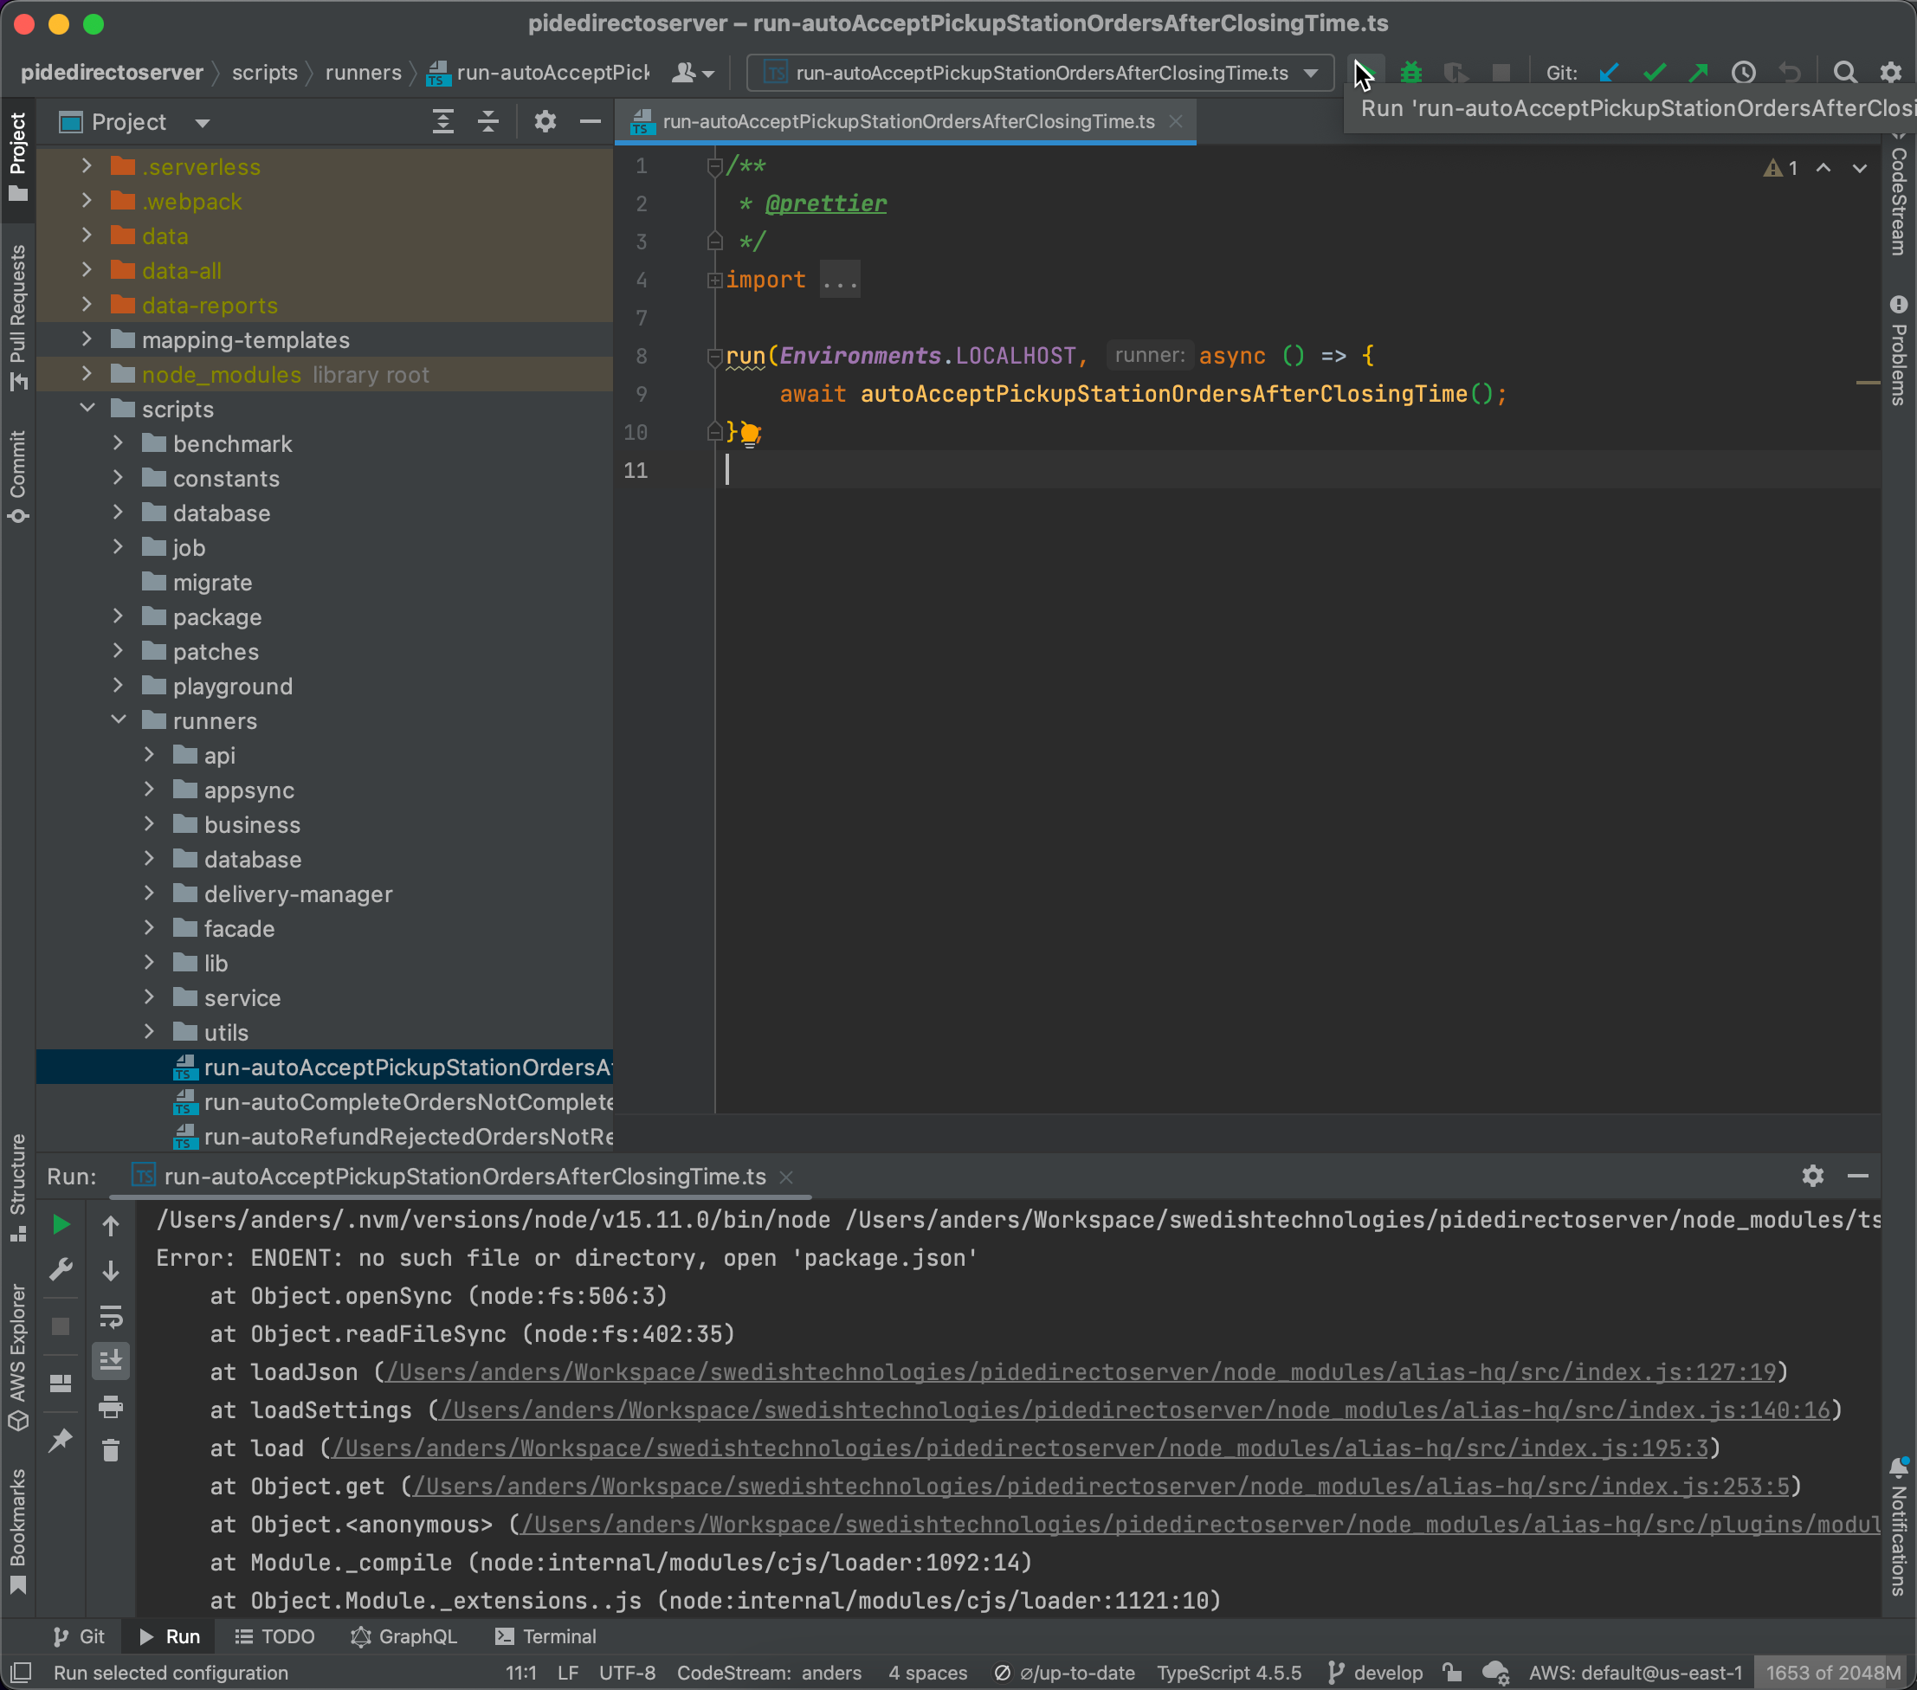This screenshot has width=1917, height=1690.
Task: Select run-autoCompleteOrdersNotComplete file in tree
Action: [407, 1102]
